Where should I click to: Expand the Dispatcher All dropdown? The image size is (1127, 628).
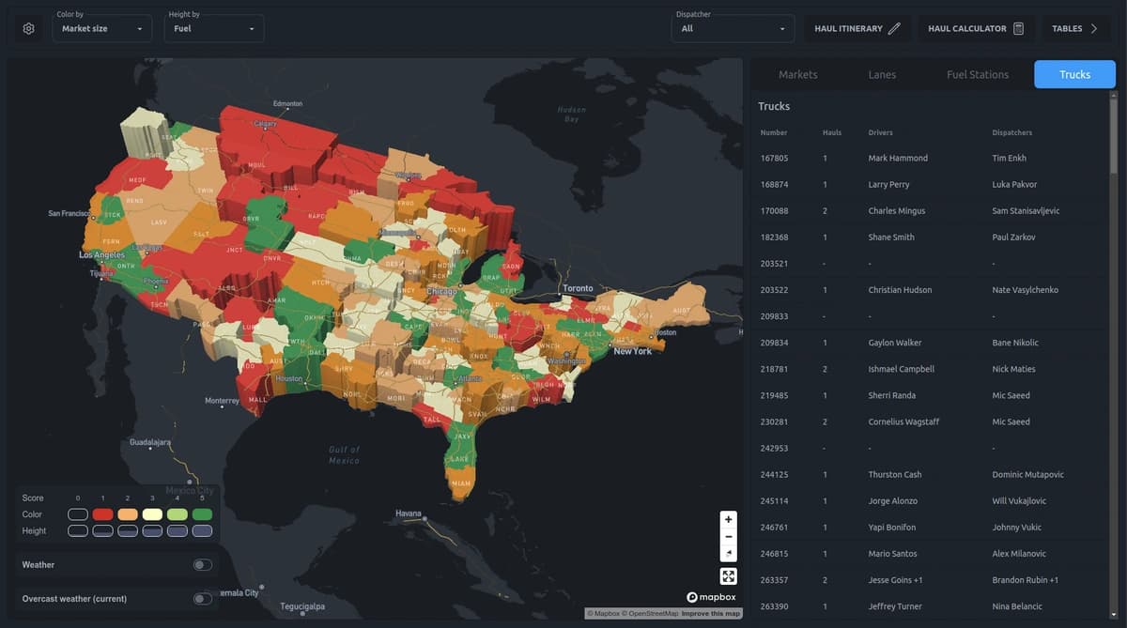click(x=733, y=28)
